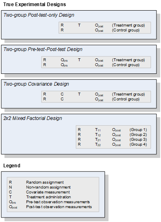Click the True Experimental Designs heading
The height and width of the screenshot is (222, 161).
pos(35,4)
